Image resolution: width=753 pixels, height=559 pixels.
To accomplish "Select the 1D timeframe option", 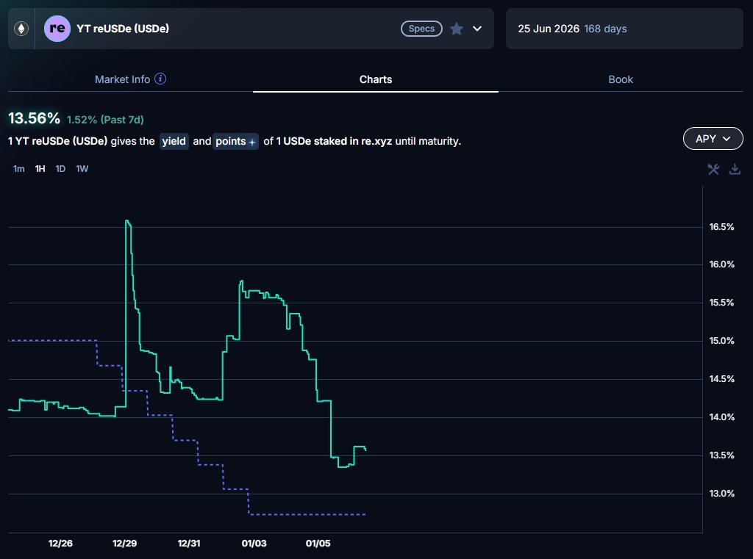I will (60, 168).
